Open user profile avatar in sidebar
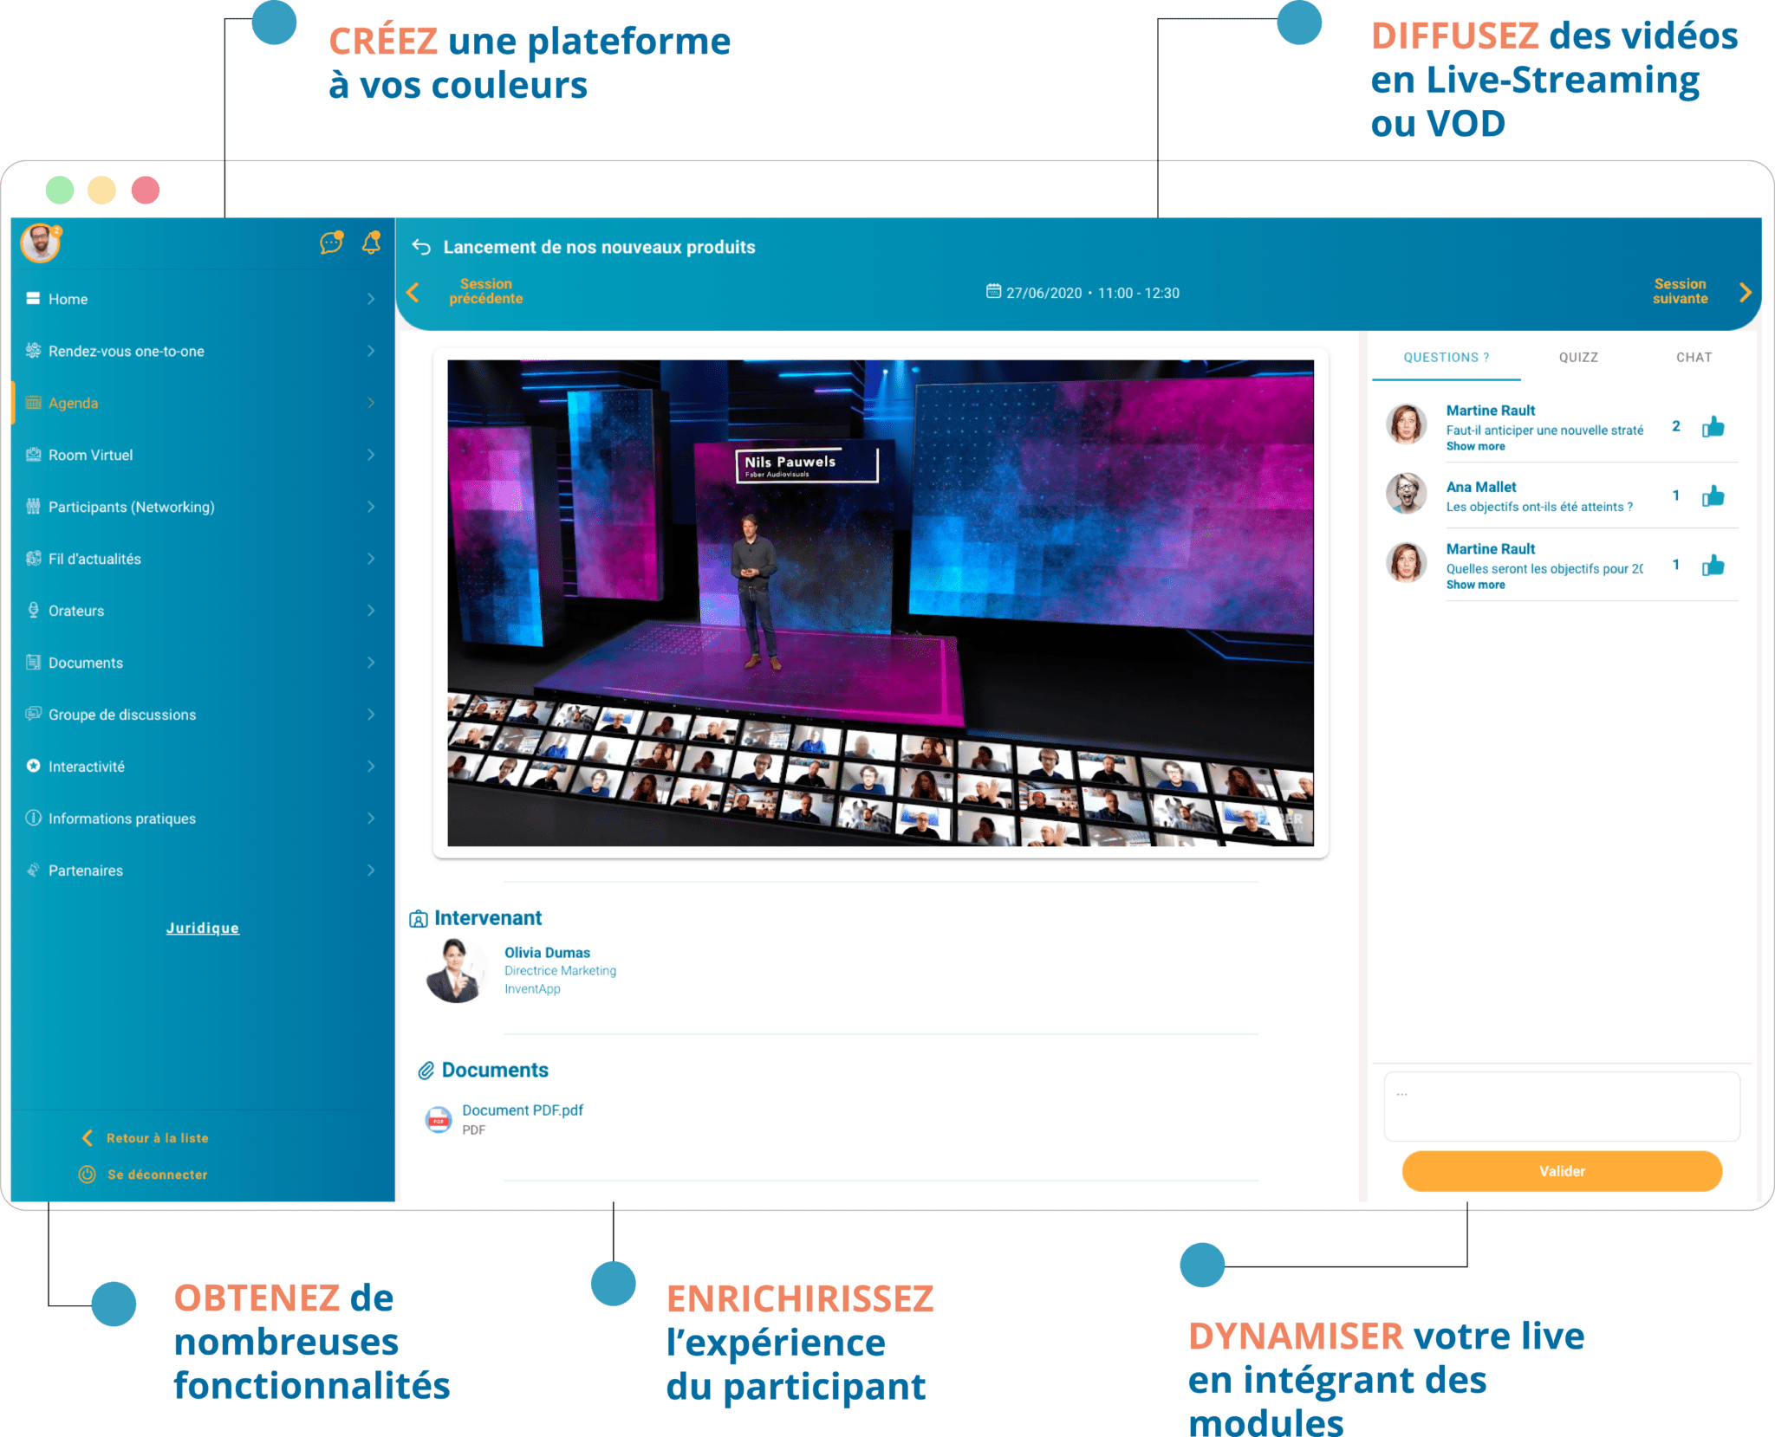The width and height of the screenshot is (1775, 1437). (40, 243)
